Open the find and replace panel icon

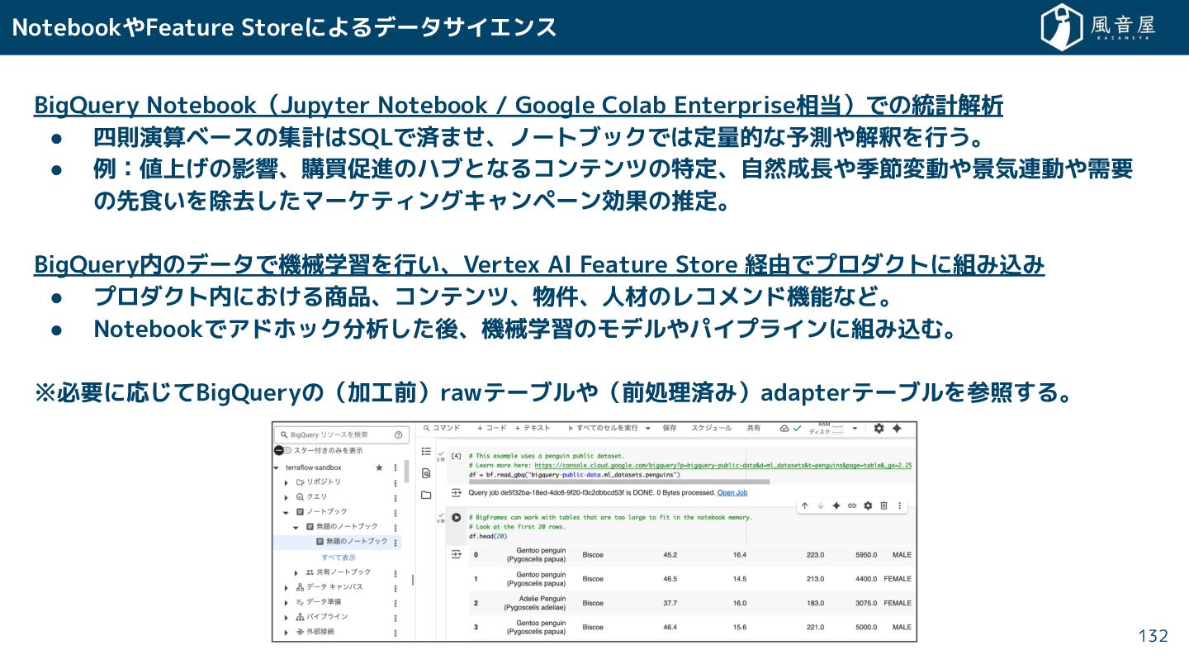[426, 473]
